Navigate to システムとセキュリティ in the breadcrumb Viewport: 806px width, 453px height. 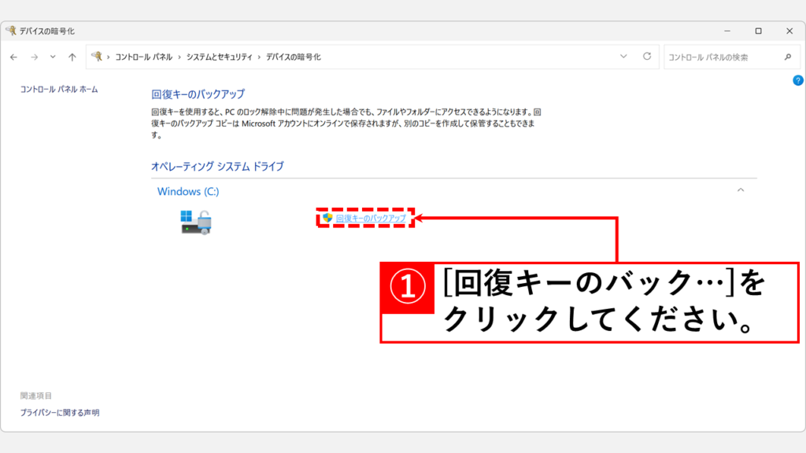pyautogui.click(x=220, y=57)
